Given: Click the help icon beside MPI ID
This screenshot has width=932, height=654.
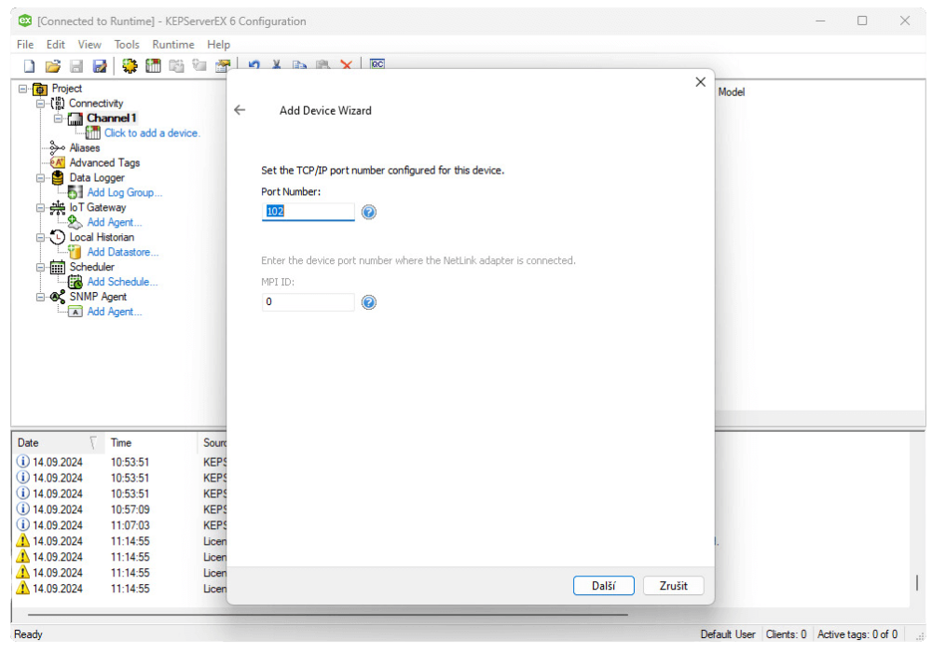Looking at the screenshot, I should pos(369,302).
